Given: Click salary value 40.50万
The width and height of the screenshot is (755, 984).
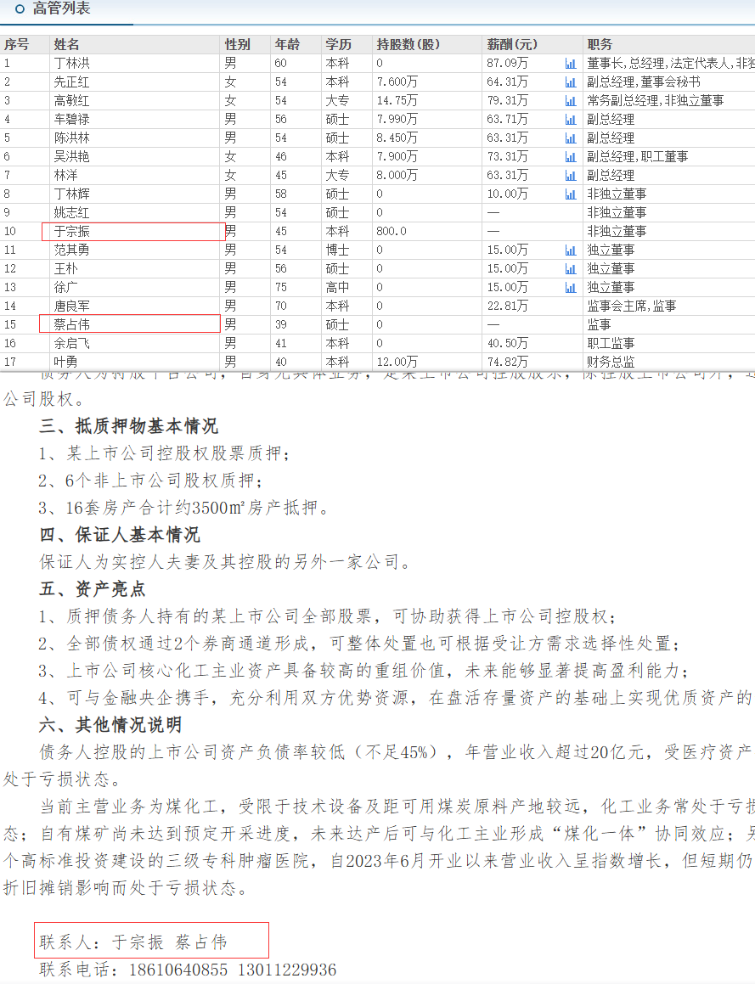Looking at the screenshot, I should click(507, 343).
